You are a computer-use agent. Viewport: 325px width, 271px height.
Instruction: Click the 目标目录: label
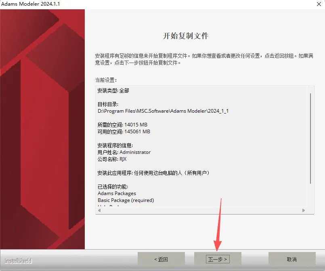108,104
